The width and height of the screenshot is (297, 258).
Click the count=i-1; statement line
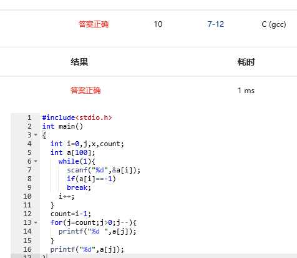[71, 214]
